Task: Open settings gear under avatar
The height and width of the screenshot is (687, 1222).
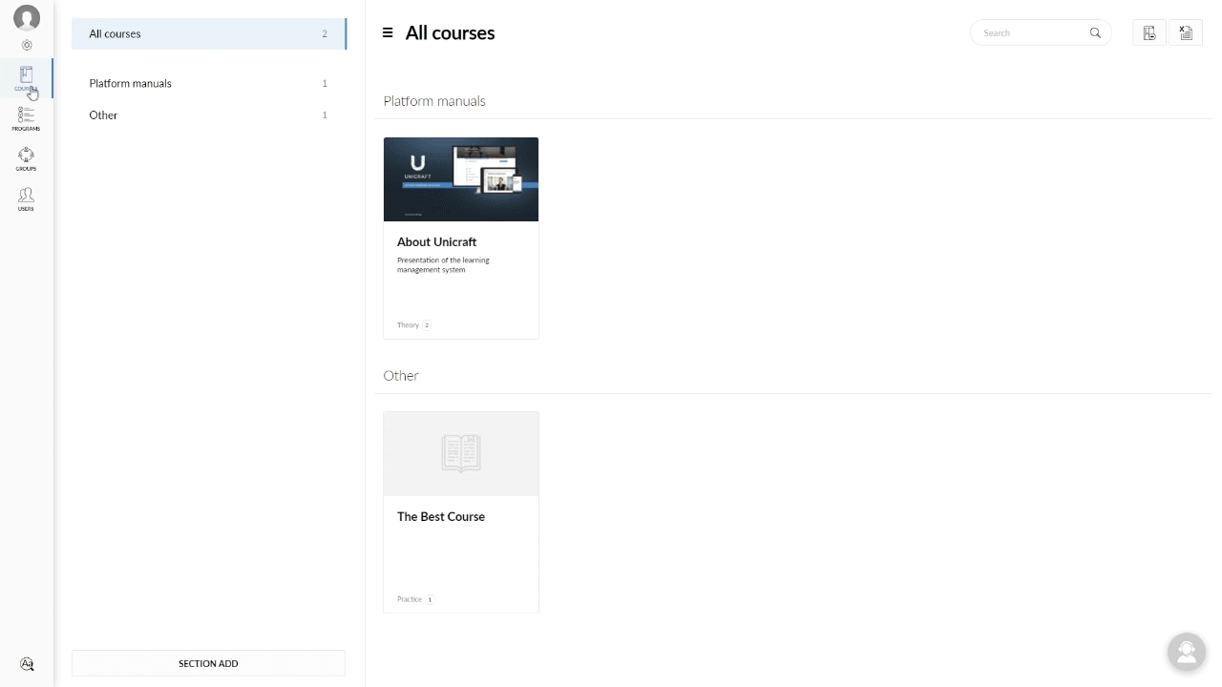Action: (x=27, y=45)
